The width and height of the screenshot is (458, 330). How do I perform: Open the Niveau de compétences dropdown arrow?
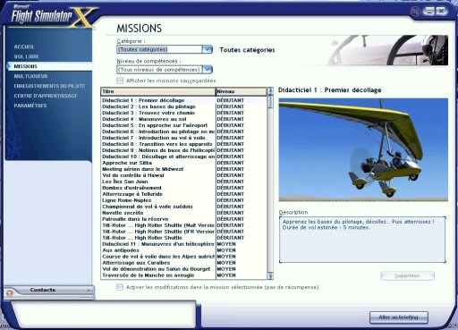pyautogui.click(x=208, y=70)
